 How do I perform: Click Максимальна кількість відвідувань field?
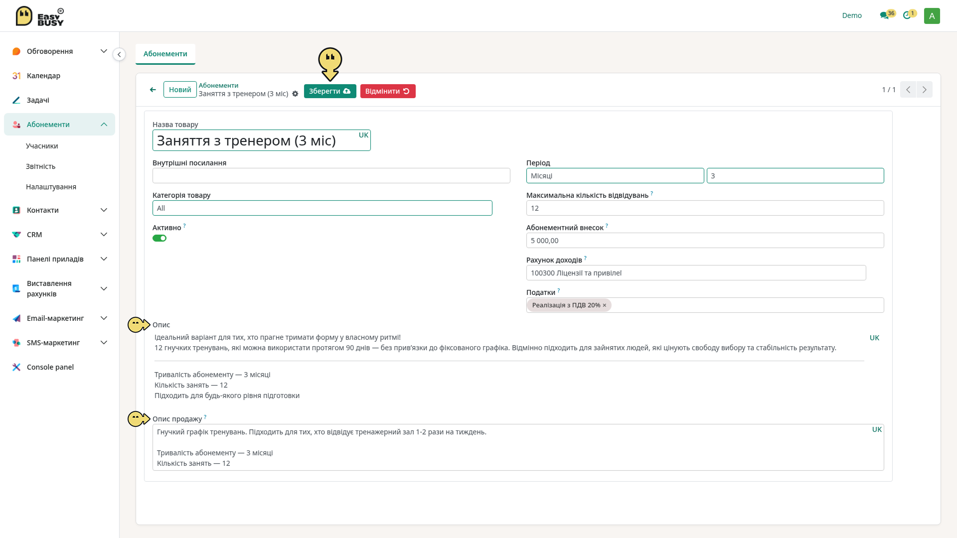pos(705,208)
